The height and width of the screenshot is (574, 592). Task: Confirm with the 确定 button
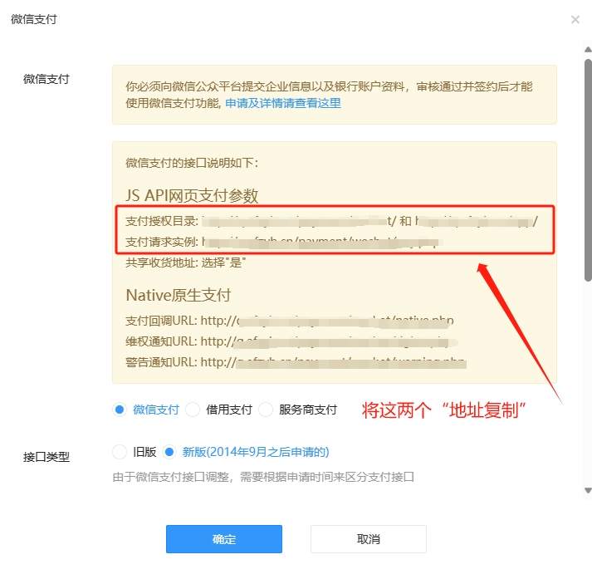pyautogui.click(x=224, y=539)
